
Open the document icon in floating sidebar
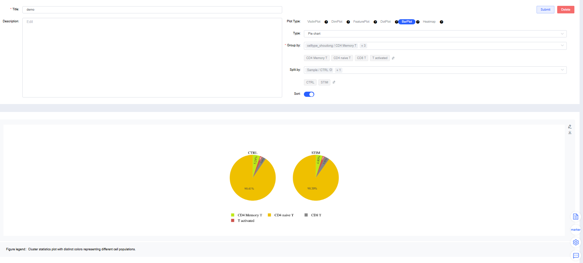tap(575, 217)
